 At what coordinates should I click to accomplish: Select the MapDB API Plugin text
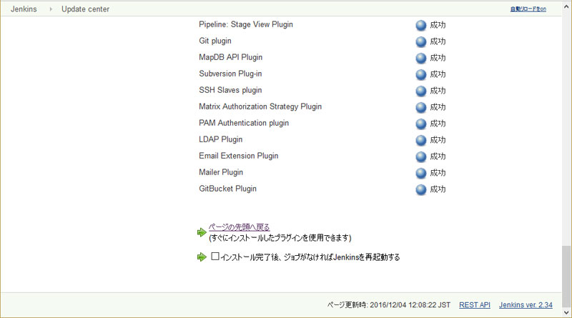tap(230, 57)
